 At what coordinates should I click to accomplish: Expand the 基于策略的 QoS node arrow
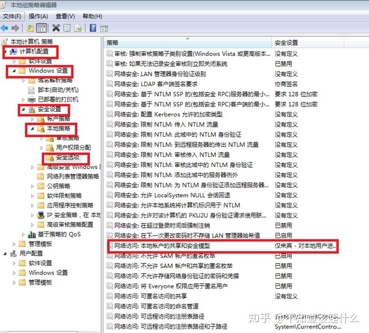pyautogui.click(x=23, y=234)
